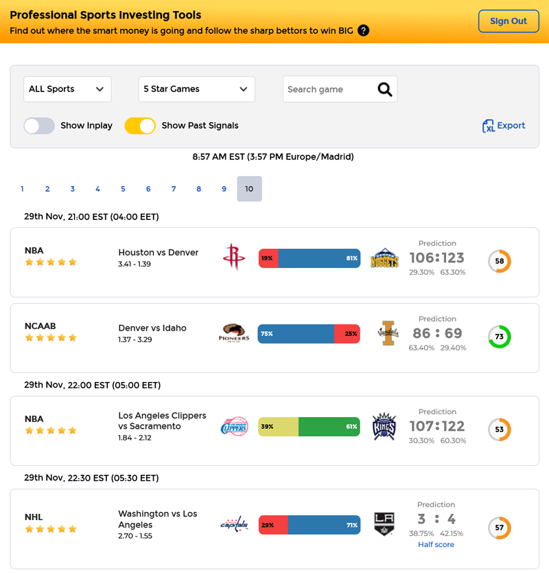
Task: Click the 73 confidence gauge circle
Action: 500,337
